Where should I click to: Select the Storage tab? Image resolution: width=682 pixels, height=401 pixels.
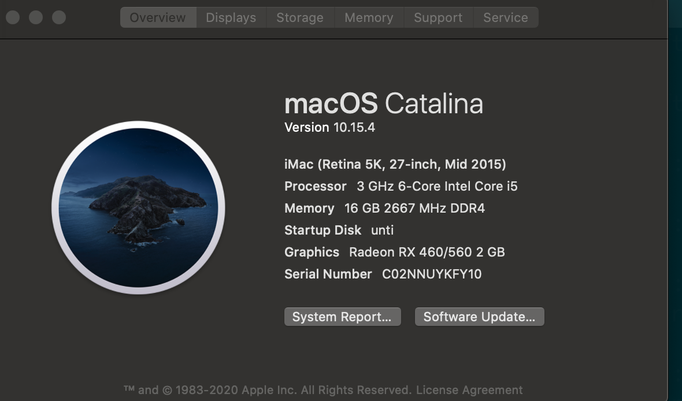click(299, 17)
